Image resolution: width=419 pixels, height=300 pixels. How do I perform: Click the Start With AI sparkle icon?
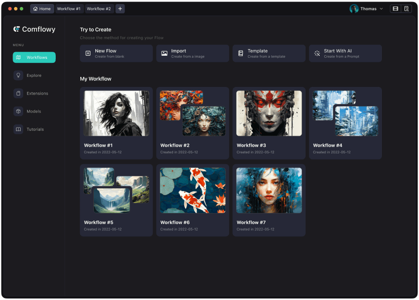317,53
